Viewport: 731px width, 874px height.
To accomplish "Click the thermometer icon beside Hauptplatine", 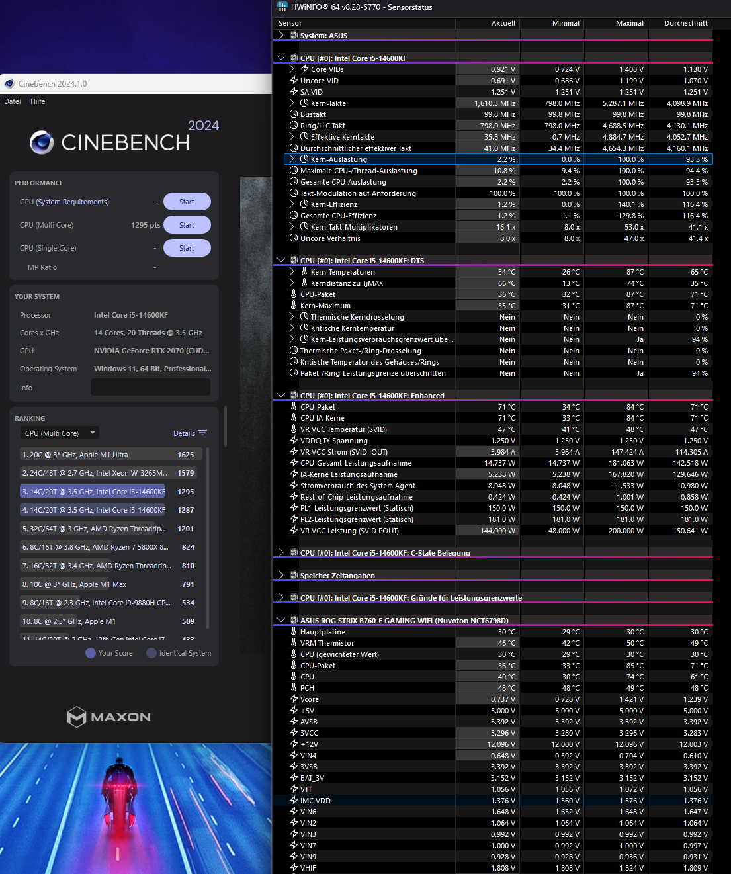I will (x=294, y=632).
